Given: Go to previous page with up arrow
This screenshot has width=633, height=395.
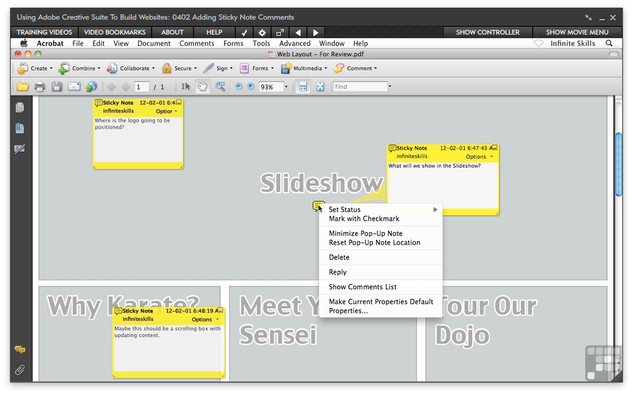Looking at the screenshot, I should [x=112, y=87].
